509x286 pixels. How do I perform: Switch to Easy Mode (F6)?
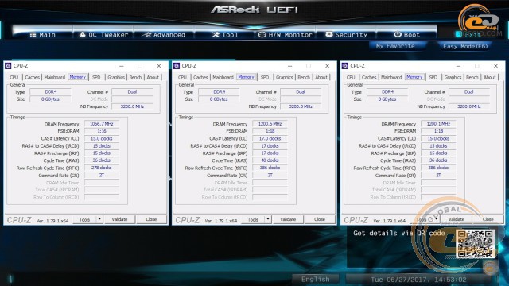tap(465, 46)
